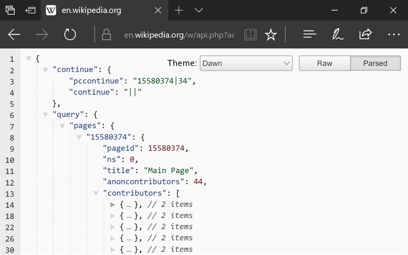Open Reading view for the page
This screenshot has width=408, height=255.
(x=251, y=34)
